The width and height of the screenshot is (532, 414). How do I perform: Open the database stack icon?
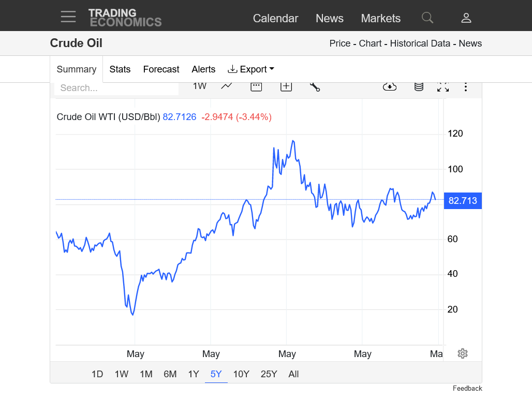419,87
